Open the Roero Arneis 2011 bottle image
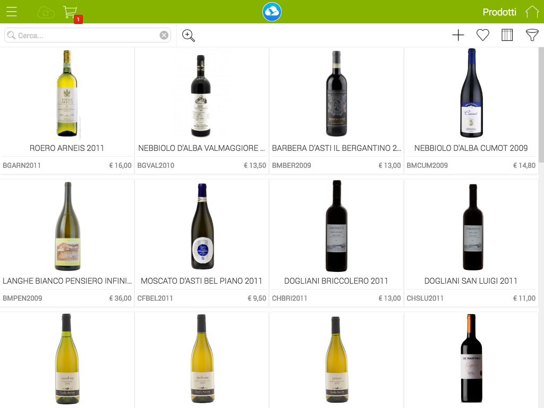 click(x=67, y=93)
